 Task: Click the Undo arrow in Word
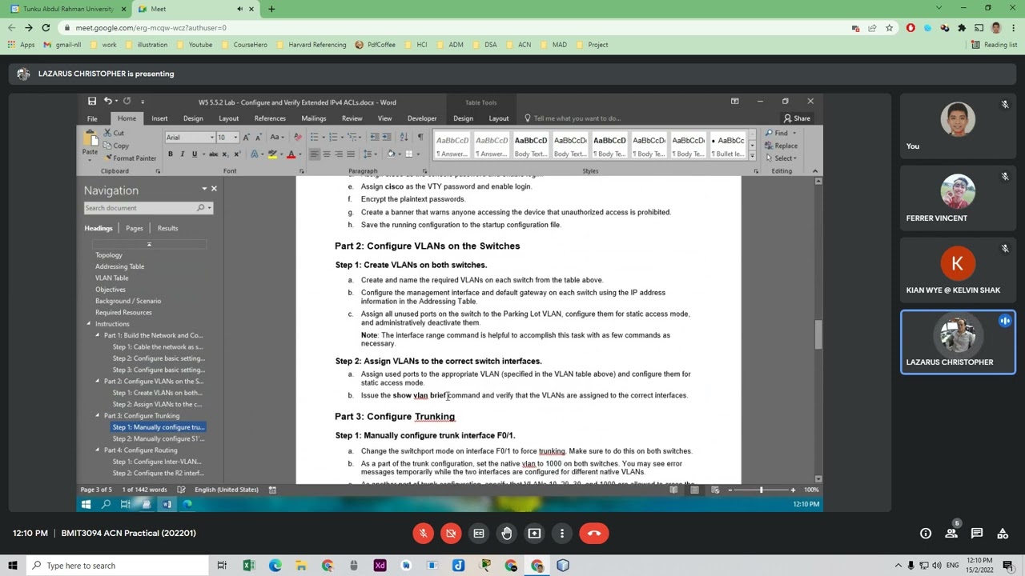107,102
